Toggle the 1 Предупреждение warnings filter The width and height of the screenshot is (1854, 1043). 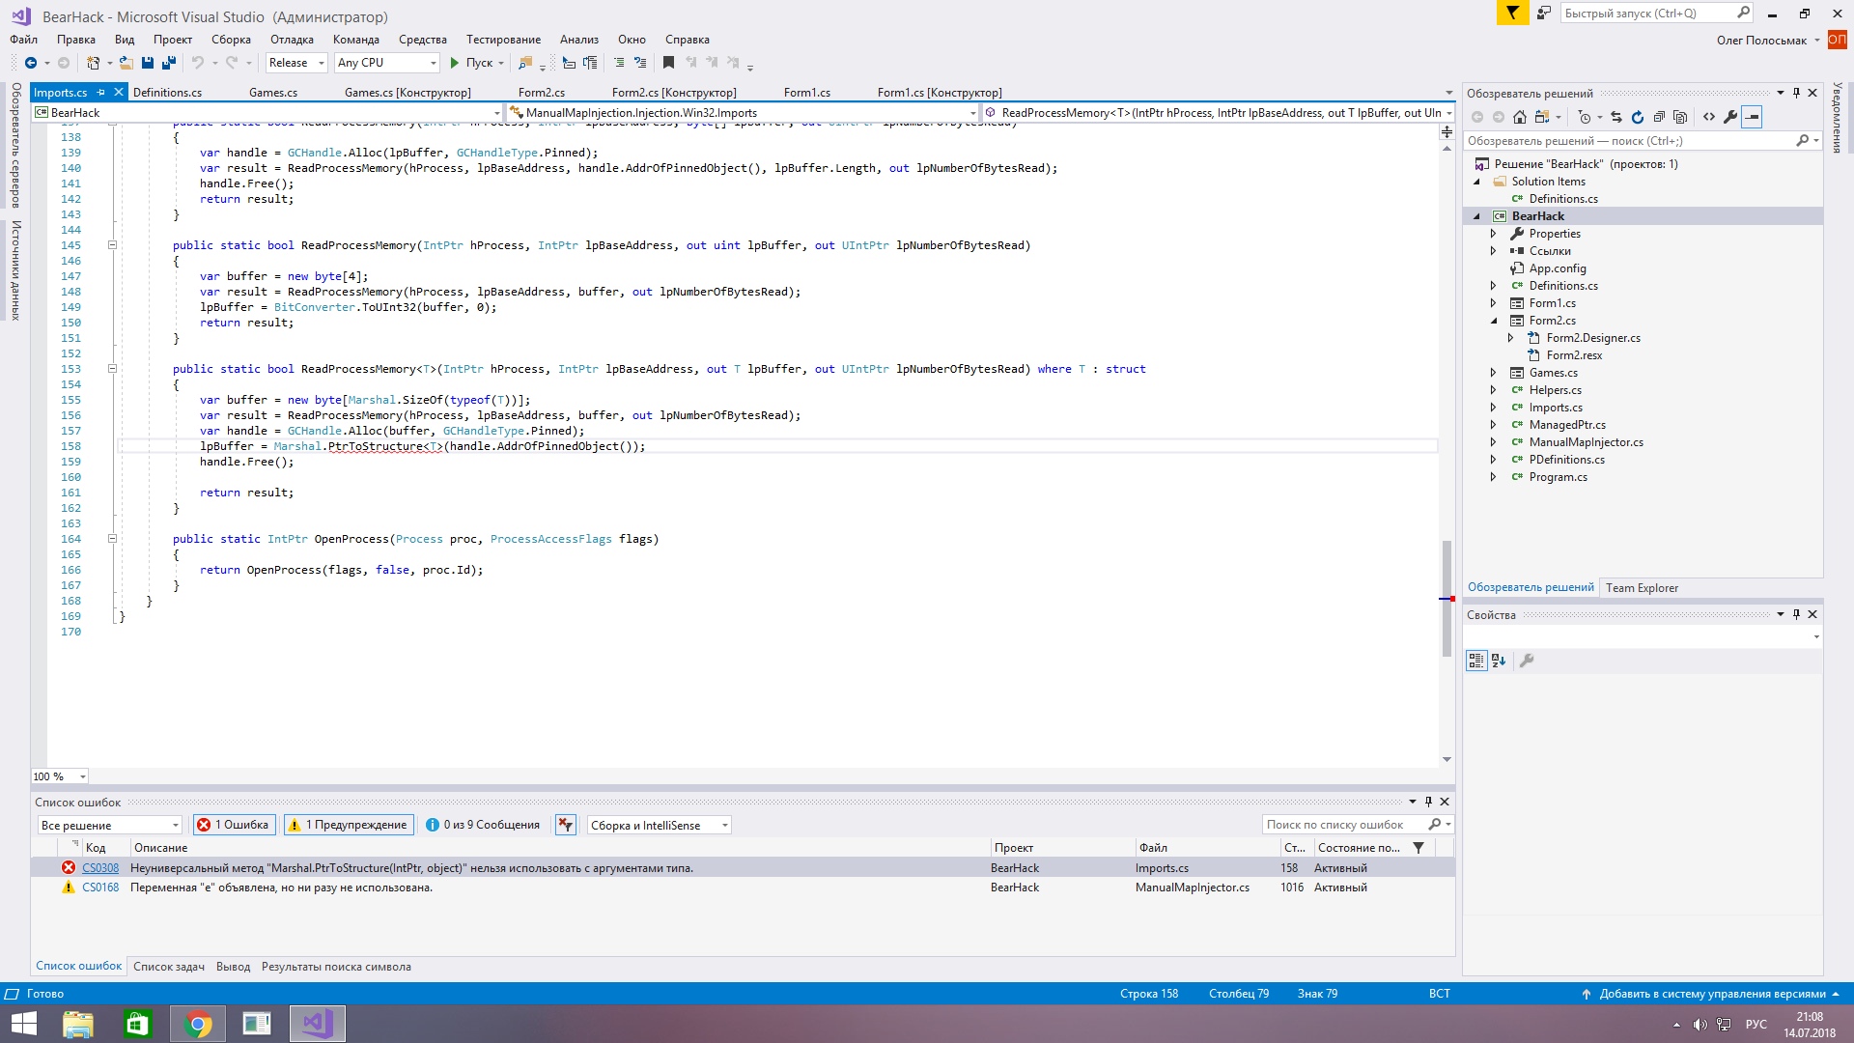[x=349, y=825]
